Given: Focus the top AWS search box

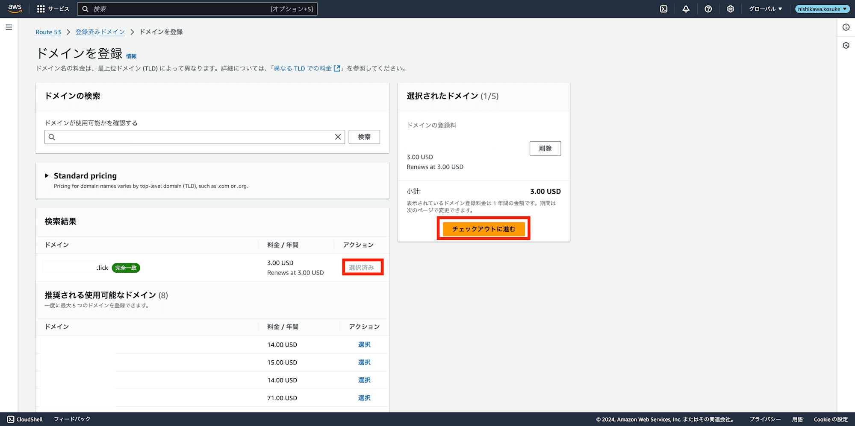Looking at the screenshot, I should (x=197, y=9).
